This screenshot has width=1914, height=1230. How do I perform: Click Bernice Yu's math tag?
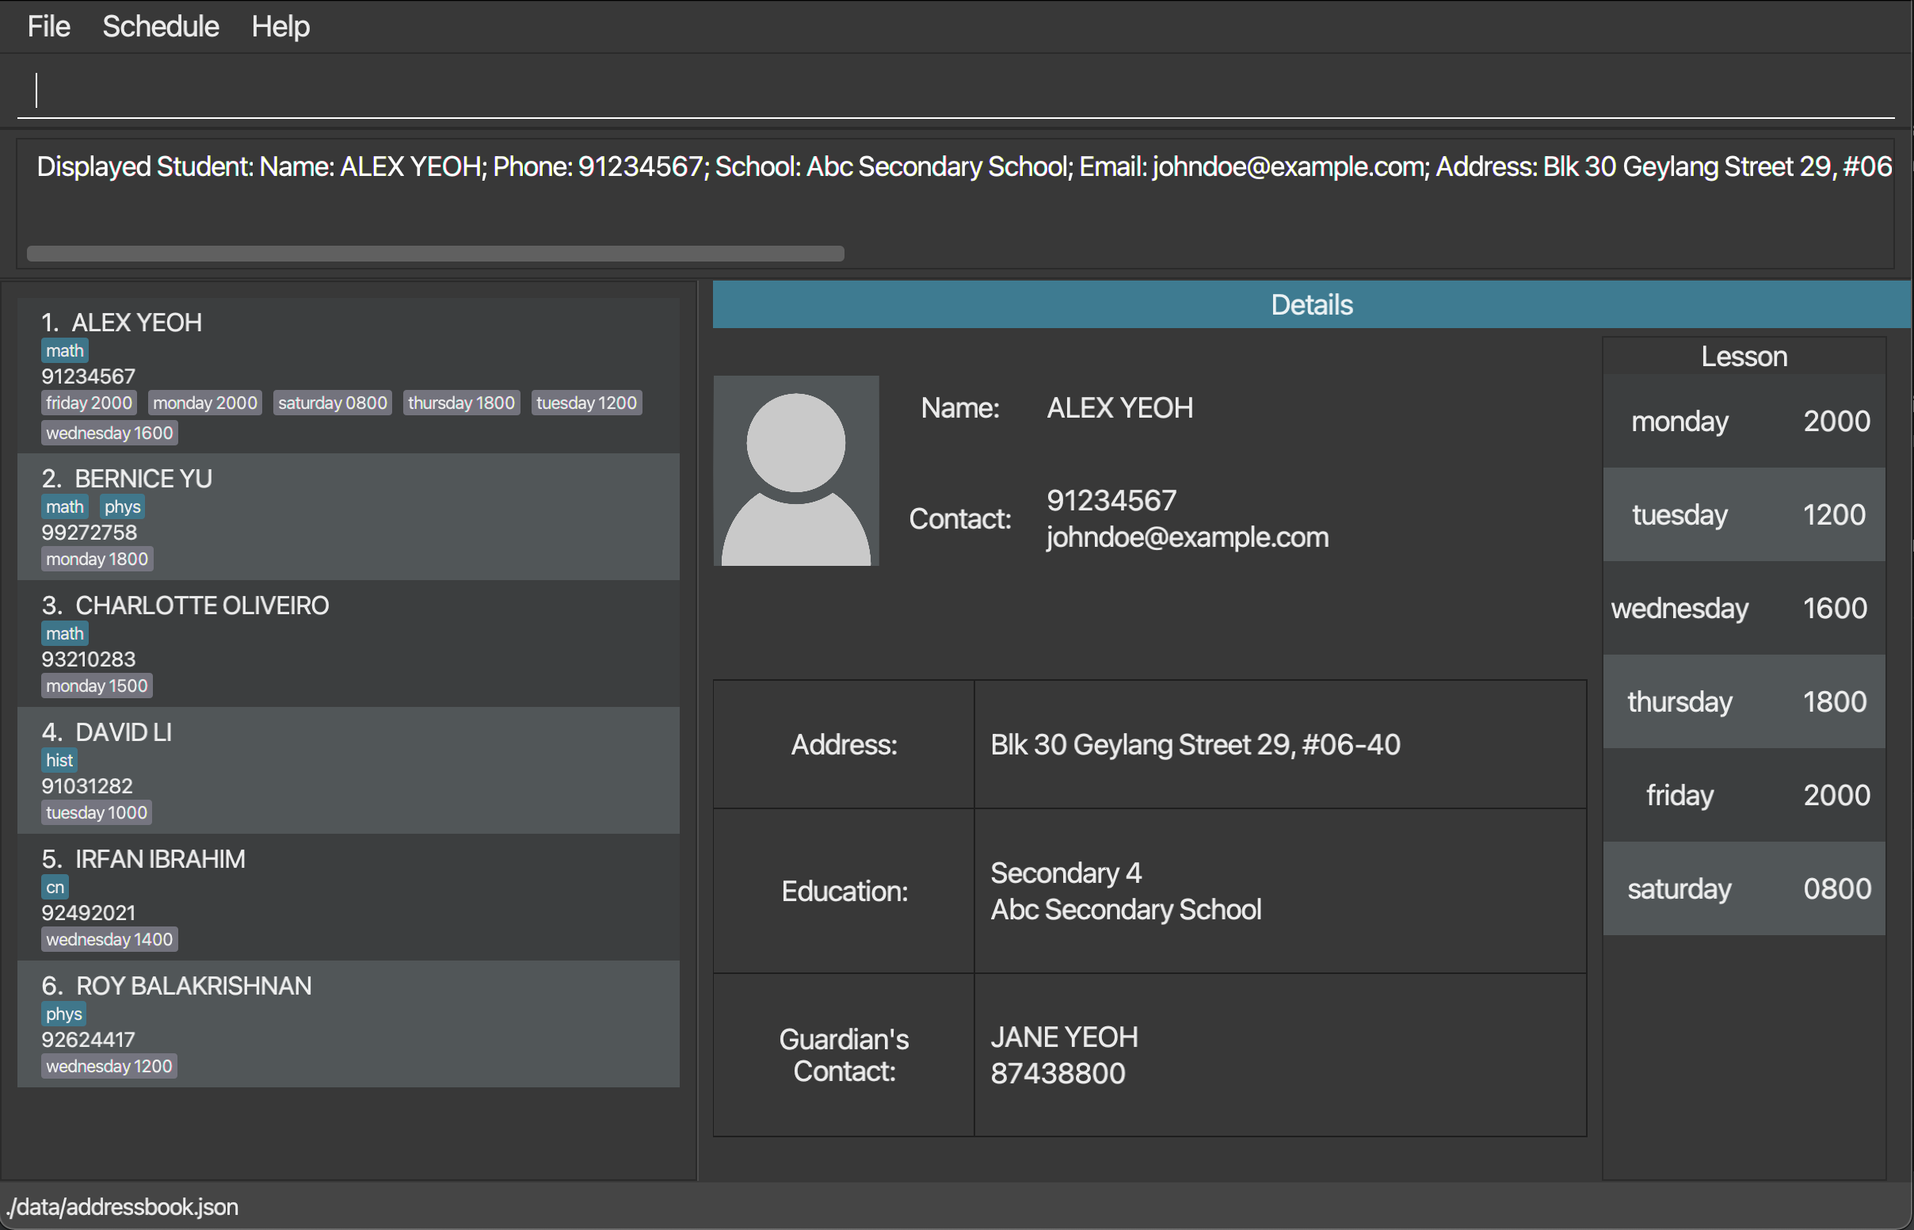tap(65, 506)
